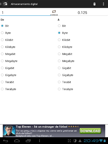Open the three-dot overflow menu
Viewport: 108px width, 144px height.
click(103, 4)
